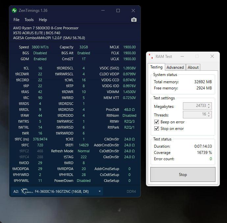Click the ZenTimings green app logo icon

14,11
